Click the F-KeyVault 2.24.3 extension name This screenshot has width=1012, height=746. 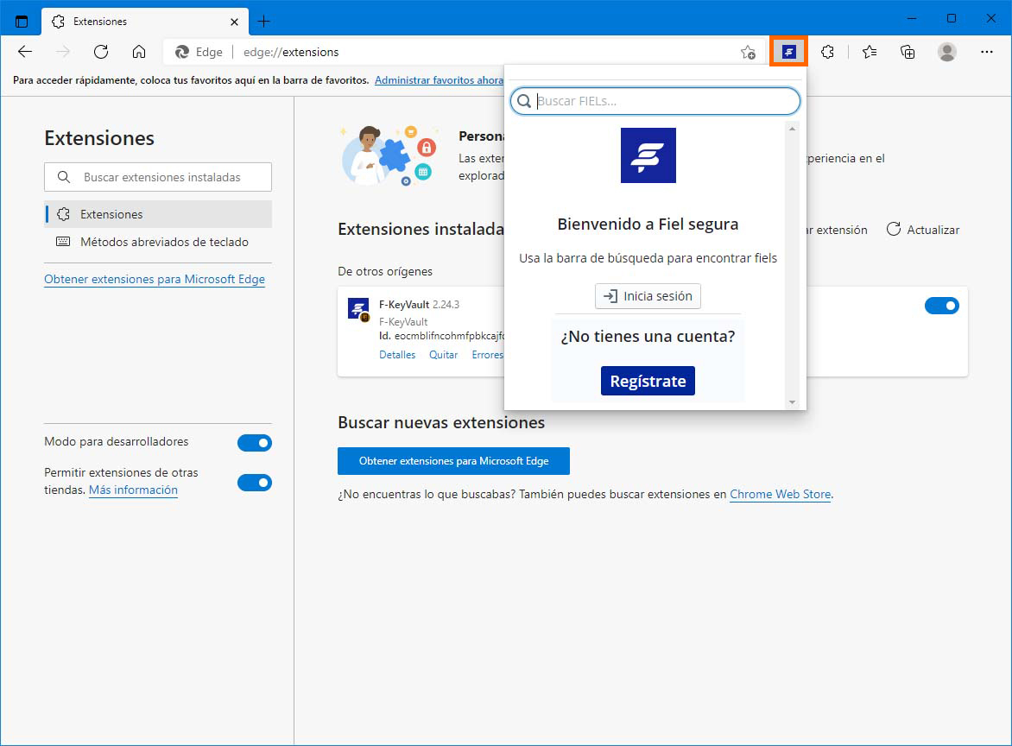click(x=419, y=305)
